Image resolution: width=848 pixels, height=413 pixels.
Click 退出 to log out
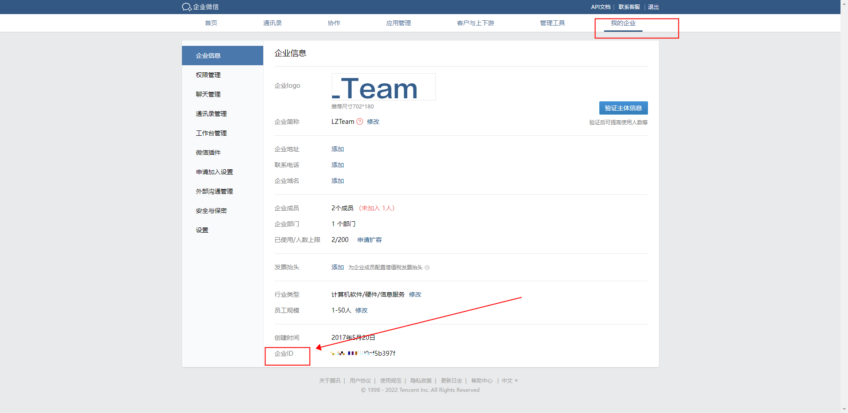pos(653,7)
